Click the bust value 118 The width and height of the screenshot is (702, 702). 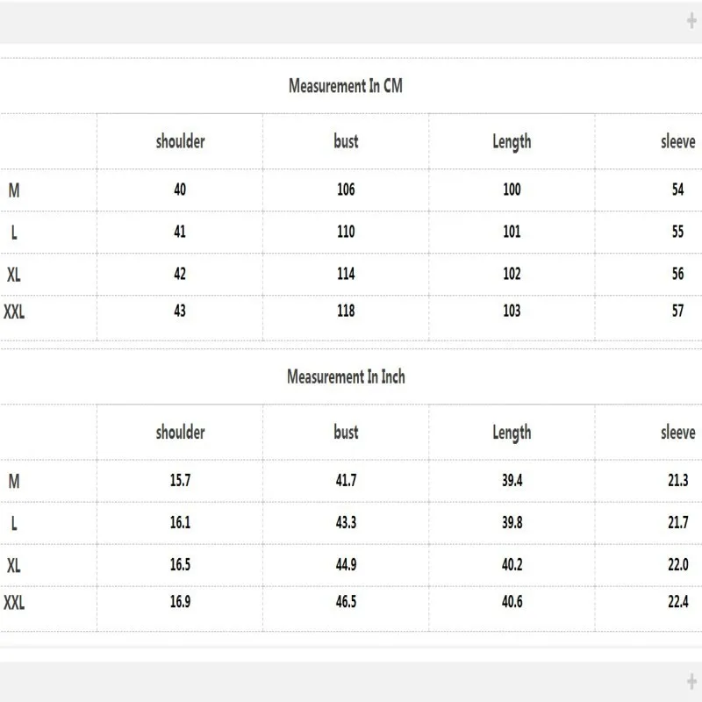pyautogui.click(x=346, y=311)
